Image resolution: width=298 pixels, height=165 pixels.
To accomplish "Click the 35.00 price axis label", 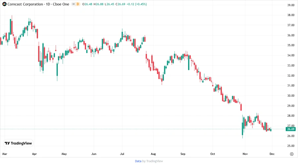I will pos(291,45).
